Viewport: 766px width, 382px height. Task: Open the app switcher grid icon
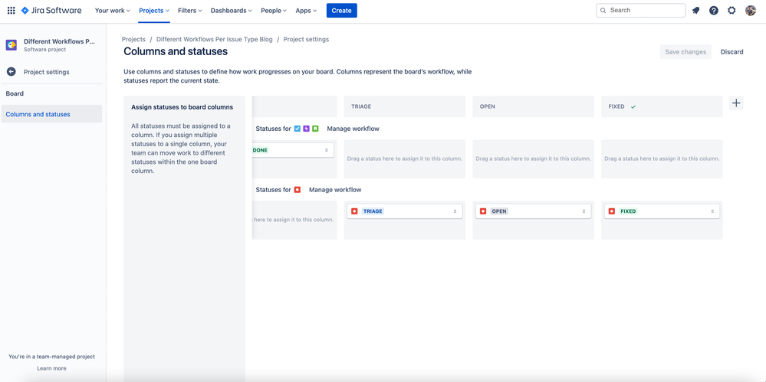pos(12,10)
